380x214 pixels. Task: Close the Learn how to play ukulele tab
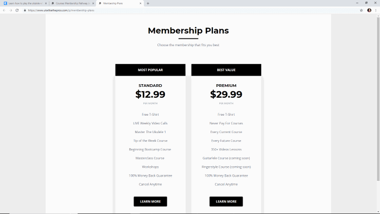(x=46, y=3)
